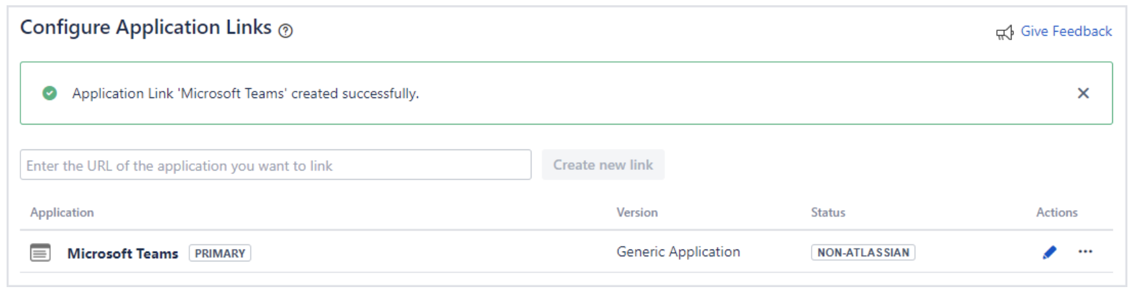The image size is (1134, 295).
Task: Dismiss the application link created message
Action: click(x=1083, y=94)
